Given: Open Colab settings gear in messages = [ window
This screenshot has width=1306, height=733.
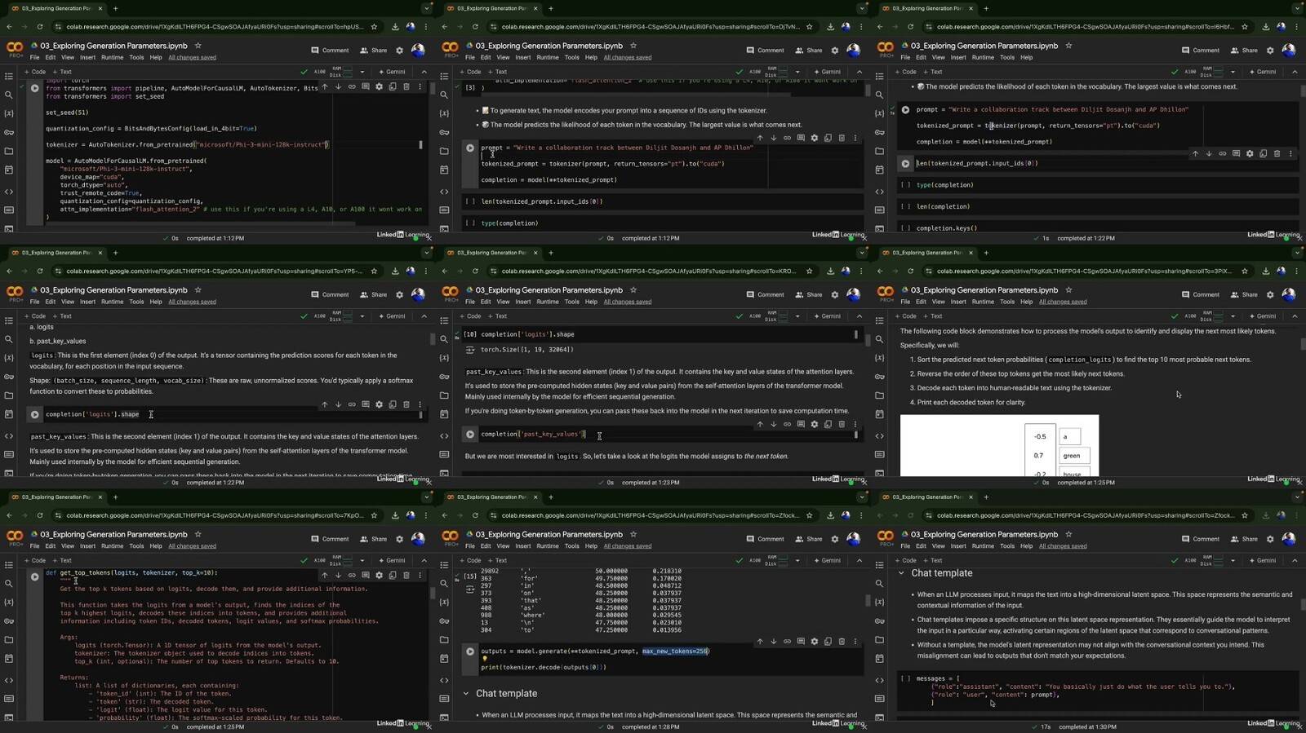Looking at the screenshot, I should pyautogui.click(x=1270, y=539).
